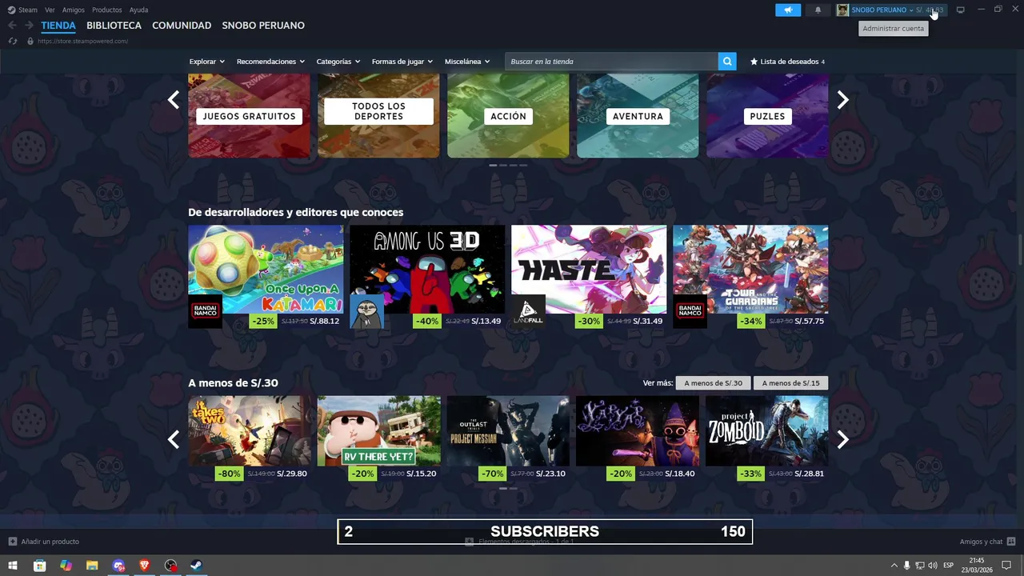Screen dimensions: 1024x576
Task: Click the Snobo Peruano profile avatar
Action: (842, 10)
